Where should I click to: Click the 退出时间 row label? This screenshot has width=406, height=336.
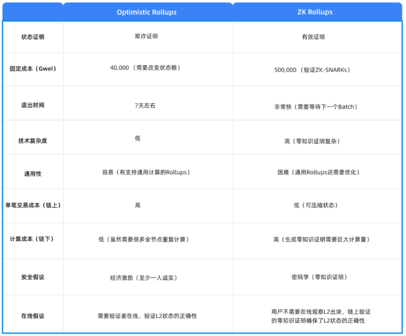tap(32, 104)
